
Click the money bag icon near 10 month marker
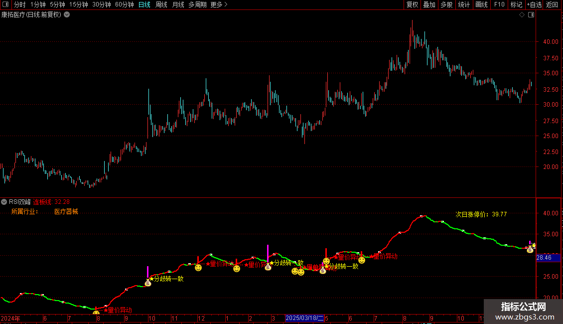click(147, 283)
